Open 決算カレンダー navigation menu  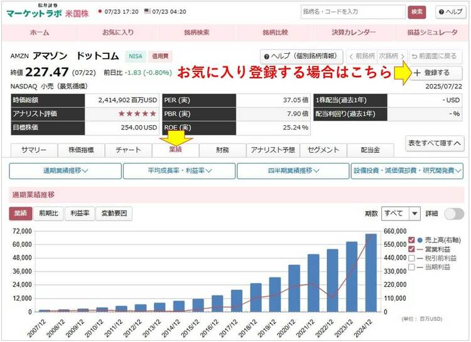pos(354,33)
